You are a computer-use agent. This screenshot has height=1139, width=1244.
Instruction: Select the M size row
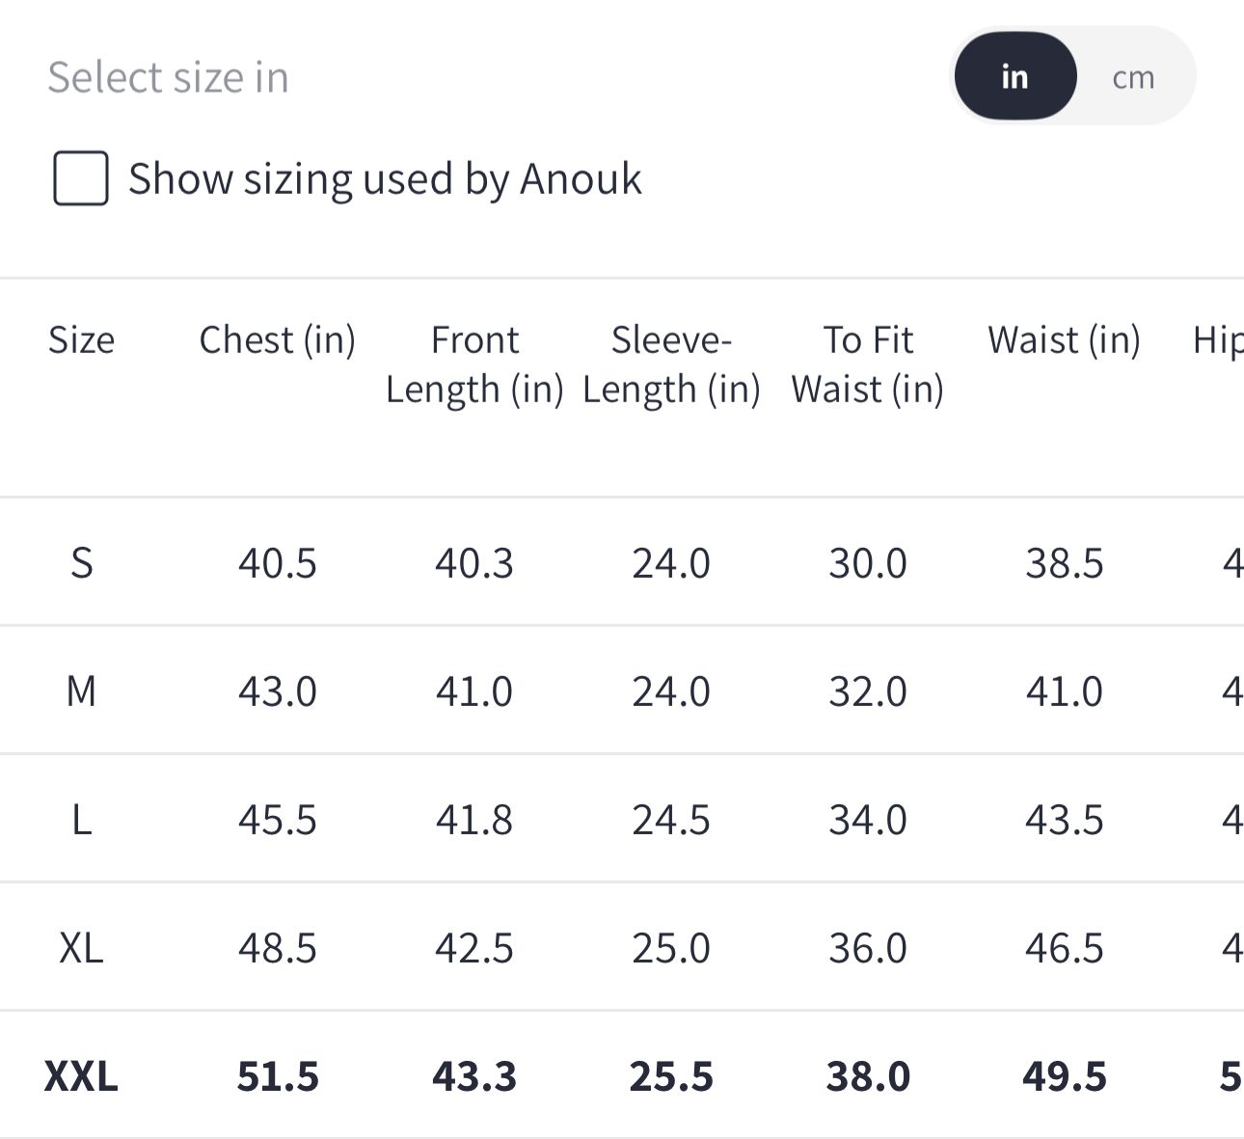click(622, 691)
